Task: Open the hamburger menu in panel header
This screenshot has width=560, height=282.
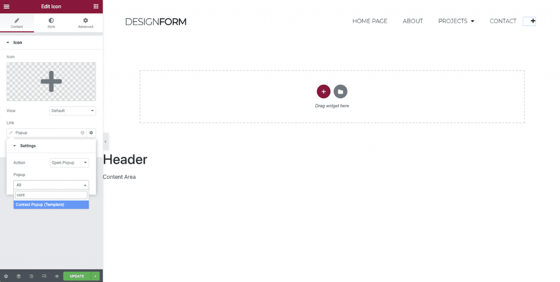Action: 6,6
